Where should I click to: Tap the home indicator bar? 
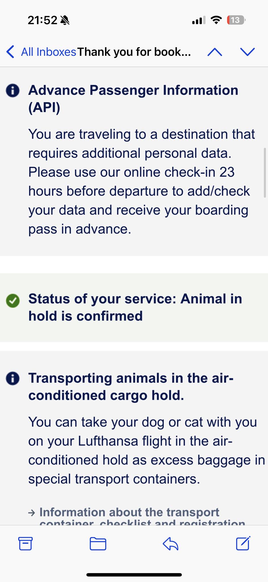click(x=134, y=575)
